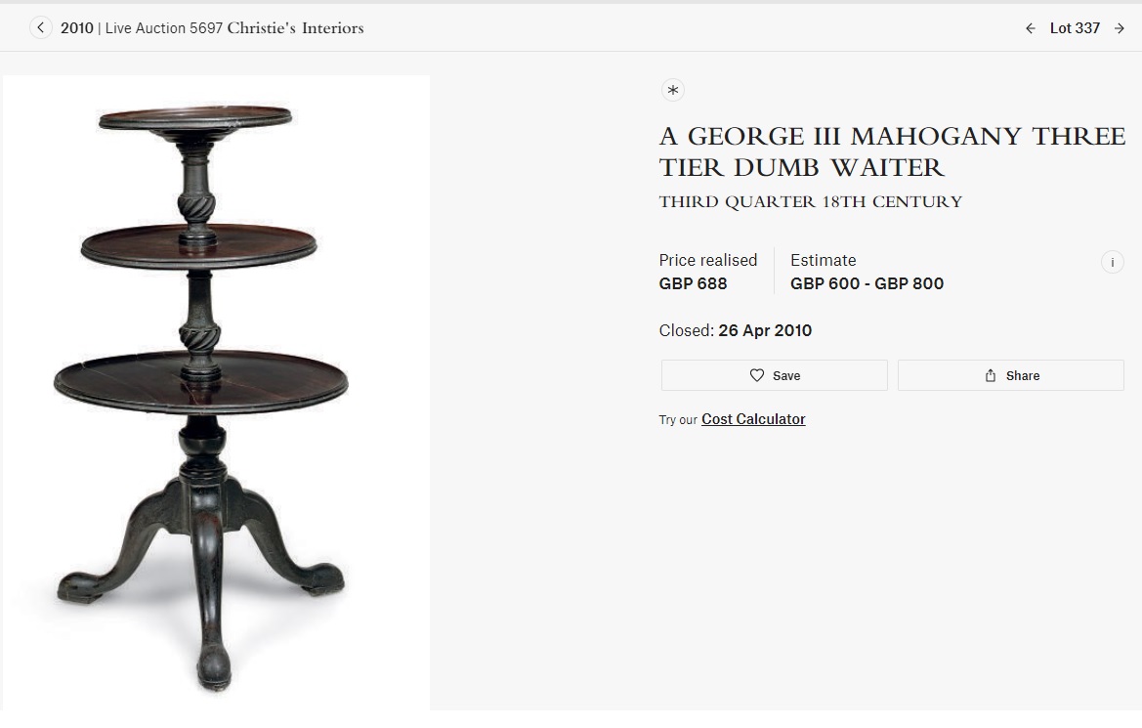This screenshot has height=728, width=1142.
Task: Click the share icon to share the lot
Action: click(x=991, y=375)
